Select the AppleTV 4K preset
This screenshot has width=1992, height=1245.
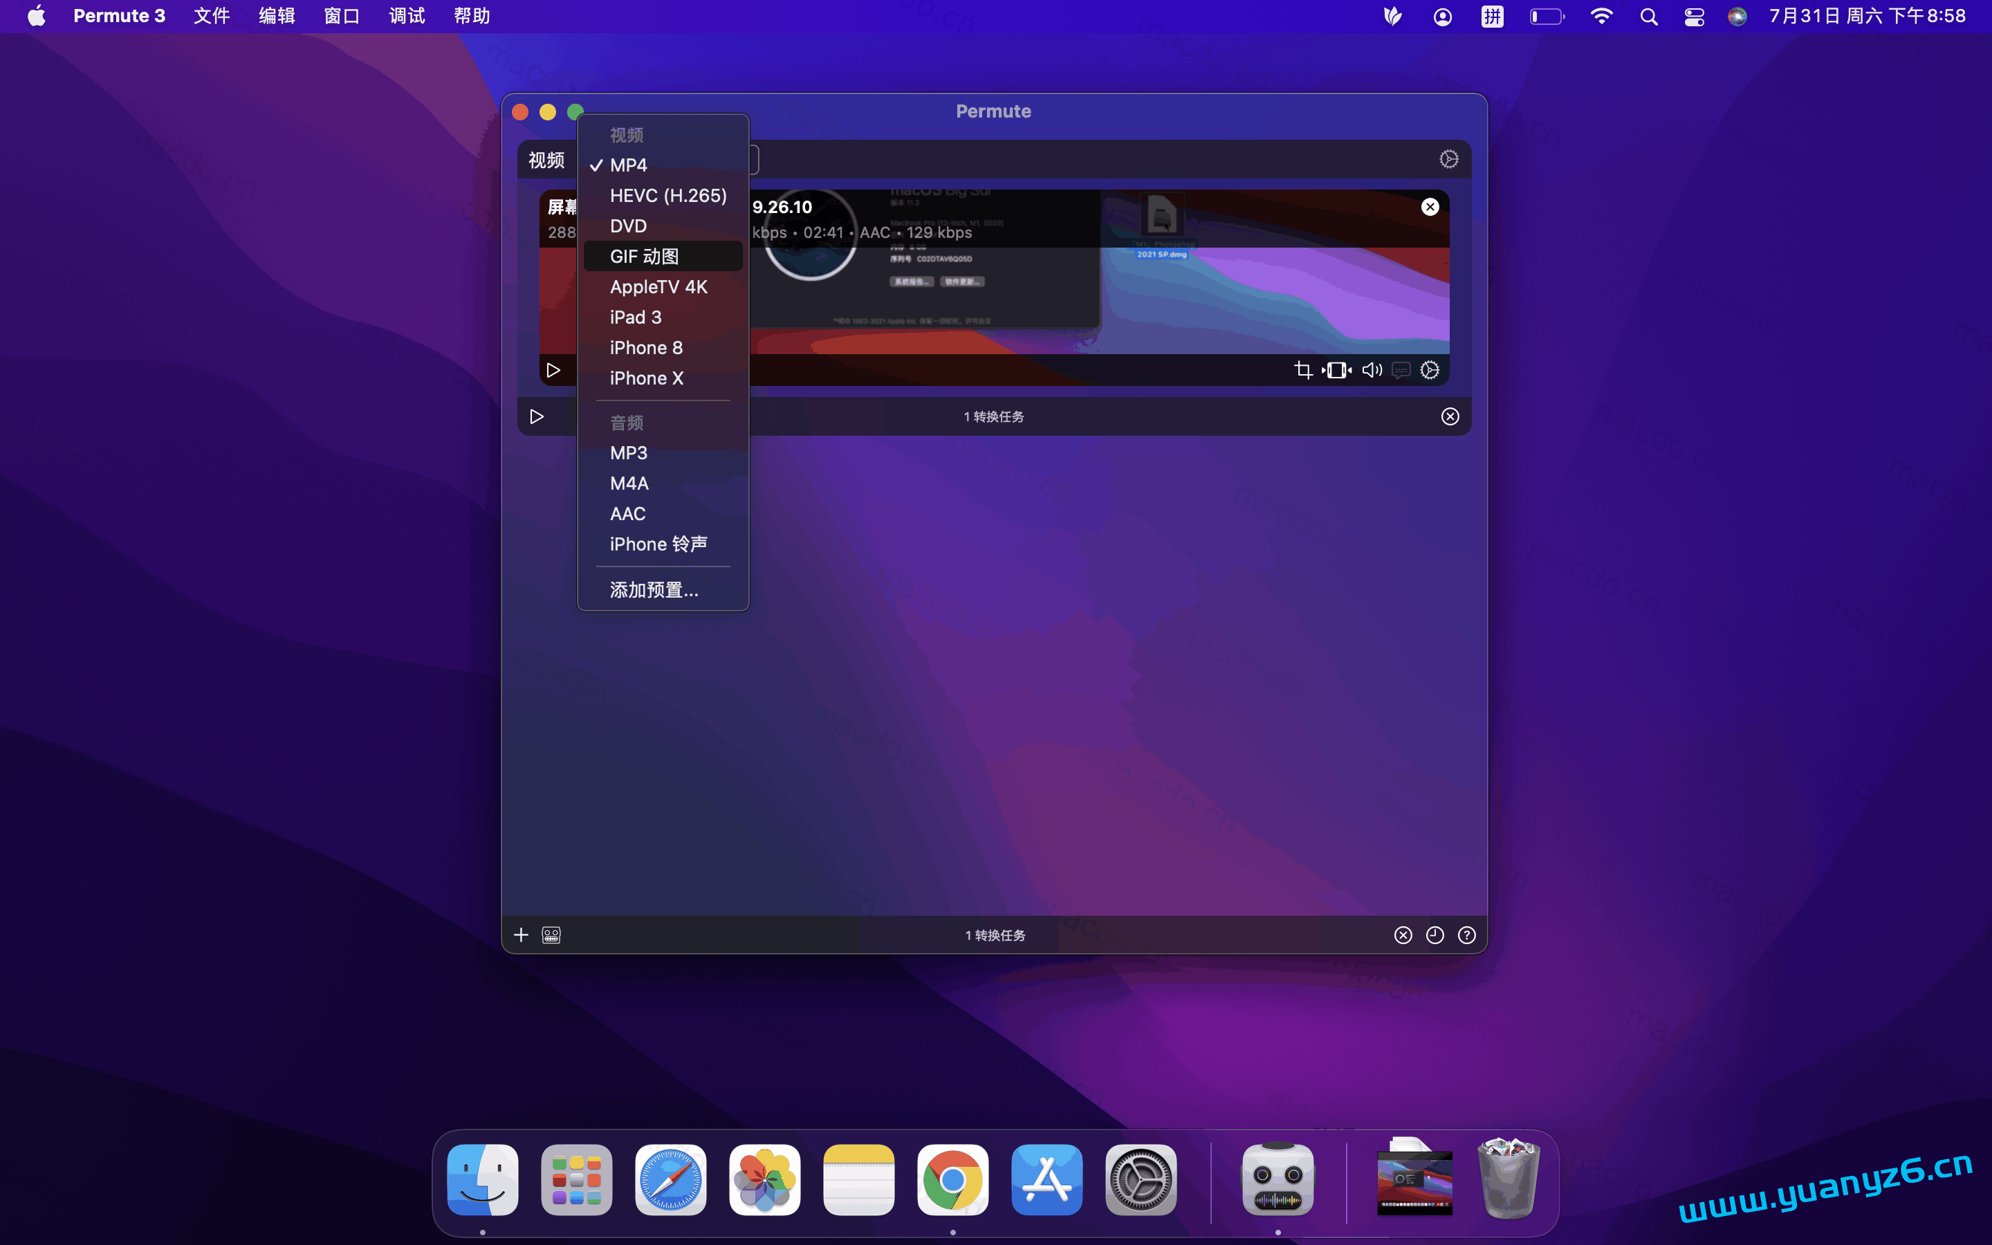pyautogui.click(x=658, y=286)
